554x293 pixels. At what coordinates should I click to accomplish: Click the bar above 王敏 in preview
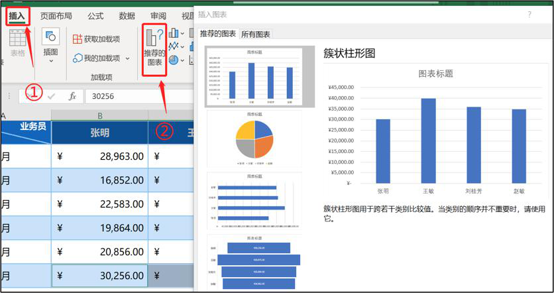tap(429, 141)
